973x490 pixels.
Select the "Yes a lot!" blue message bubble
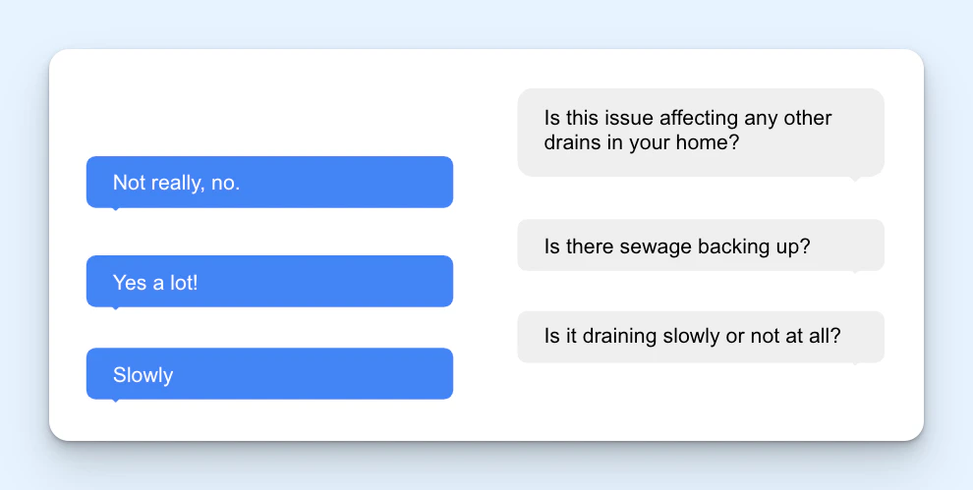(x=269, y=282)
